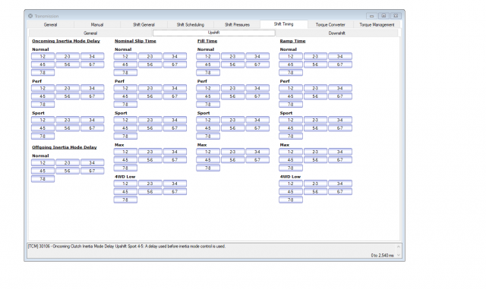Minimize the Transmission window
Image resolution: width=486 pixels, height=289 pixels.
[371, 15]
